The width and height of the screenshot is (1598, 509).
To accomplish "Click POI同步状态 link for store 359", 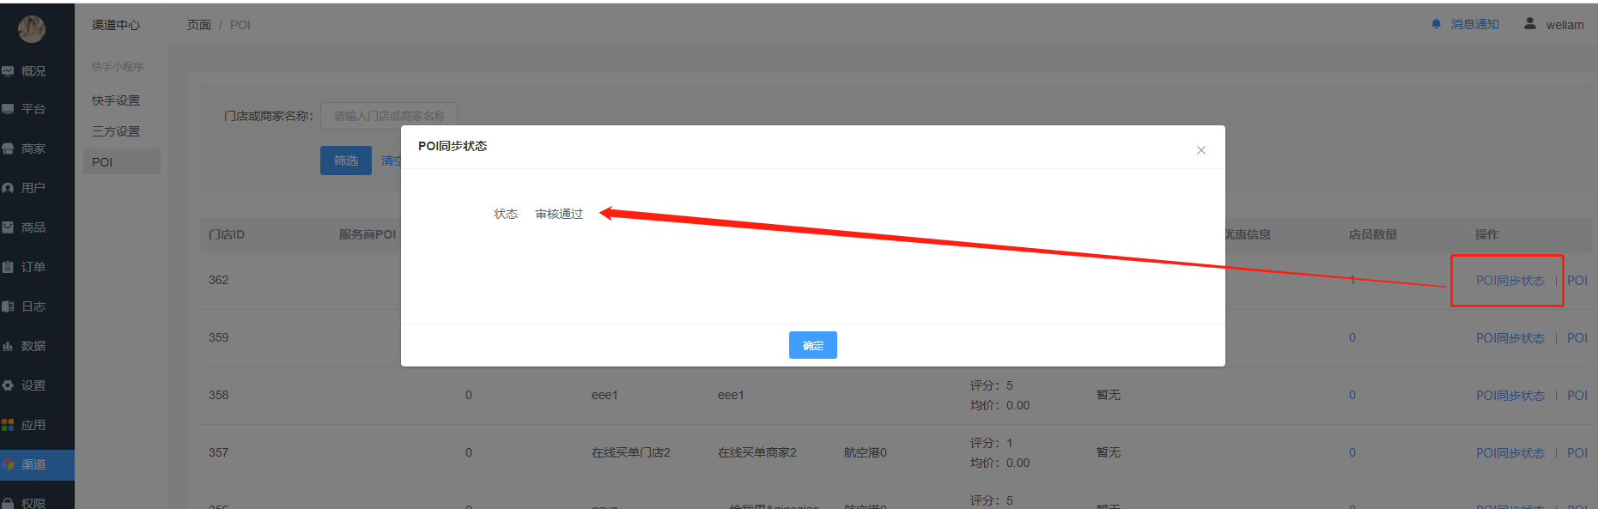I will pyautogui.click(x=1510, y=338).
